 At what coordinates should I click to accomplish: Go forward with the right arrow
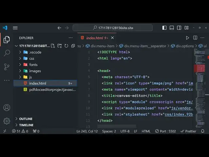click(67, 28)
